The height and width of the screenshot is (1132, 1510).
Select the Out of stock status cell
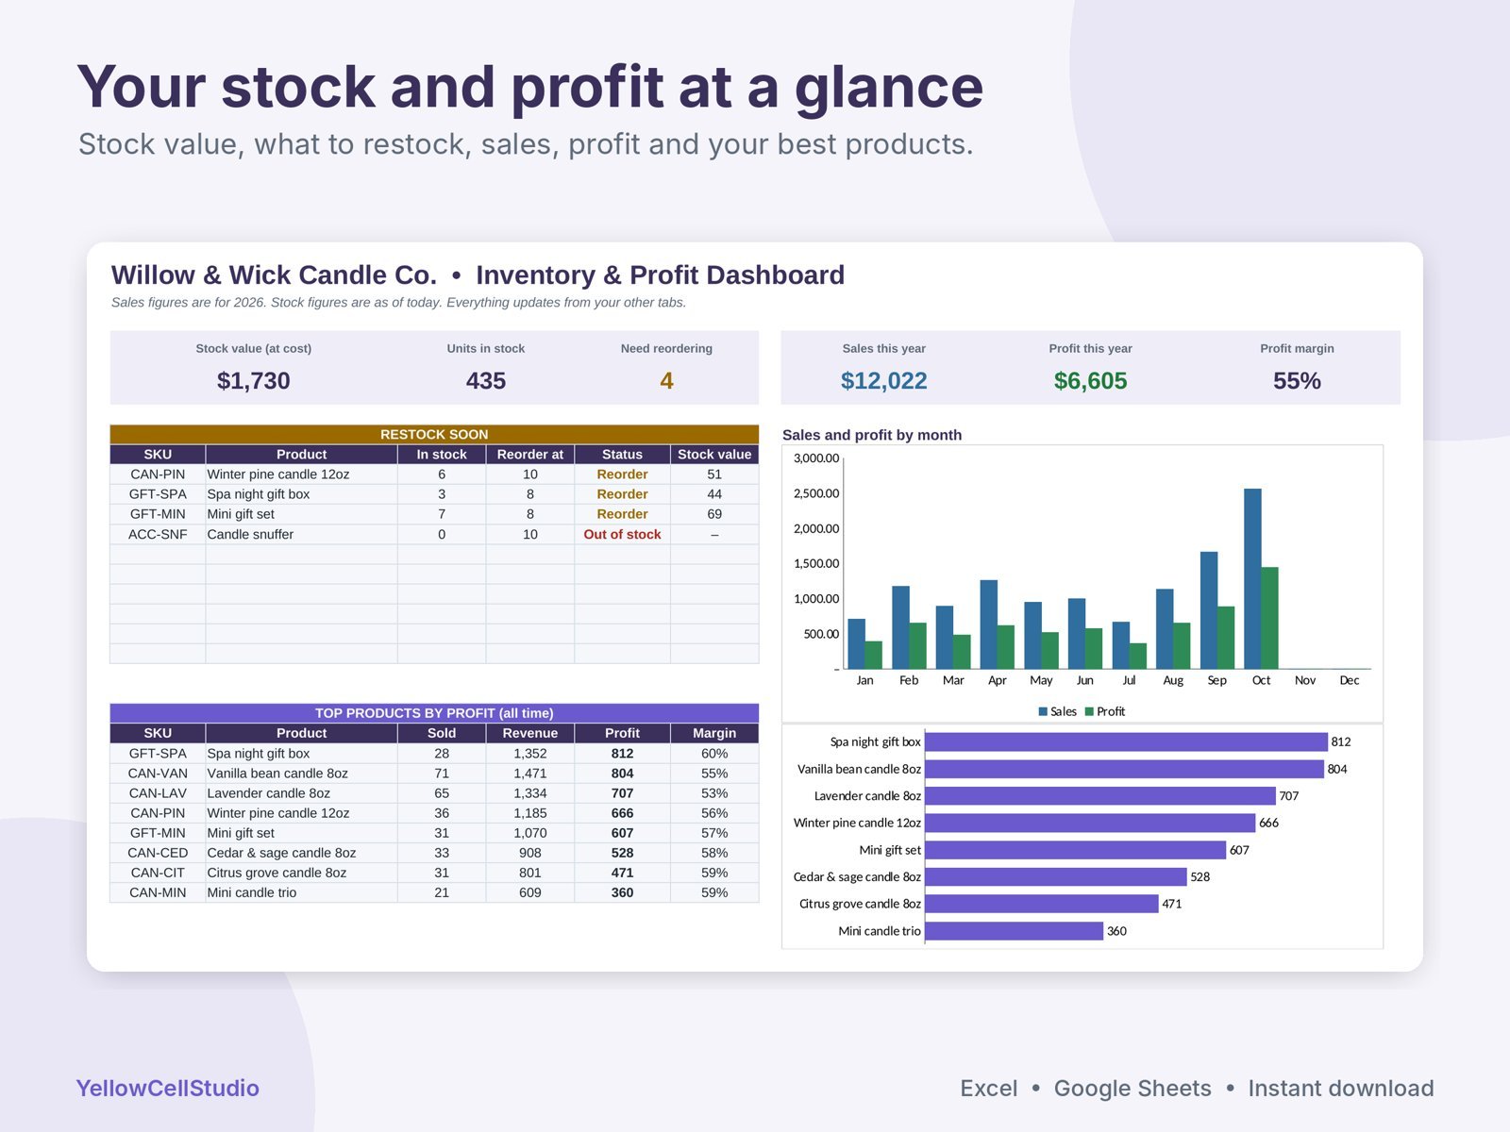pos(622,534)
